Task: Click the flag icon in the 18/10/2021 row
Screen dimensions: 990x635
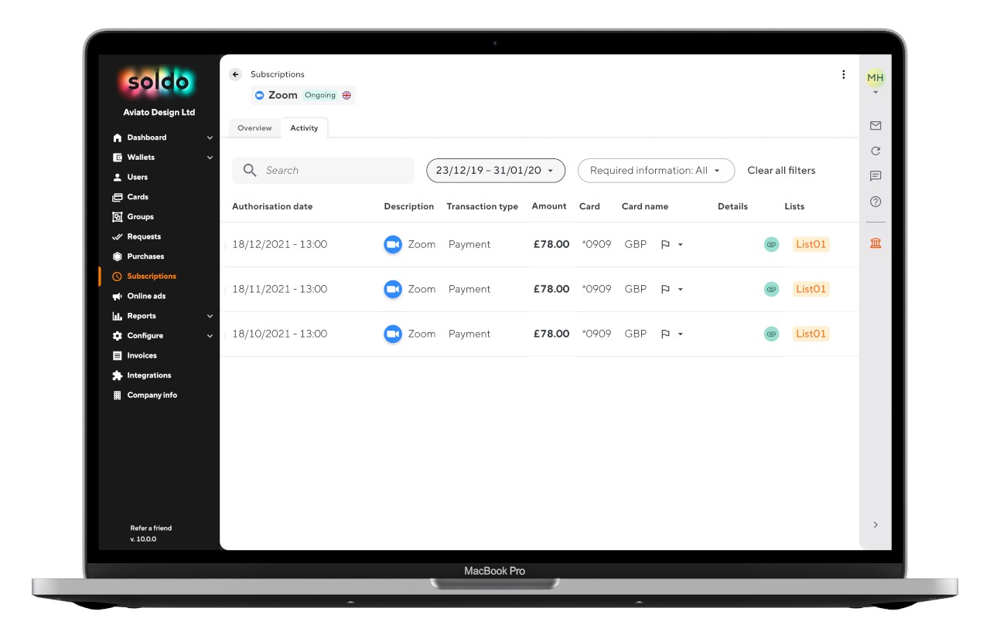Action: click(x=665, y=334)
